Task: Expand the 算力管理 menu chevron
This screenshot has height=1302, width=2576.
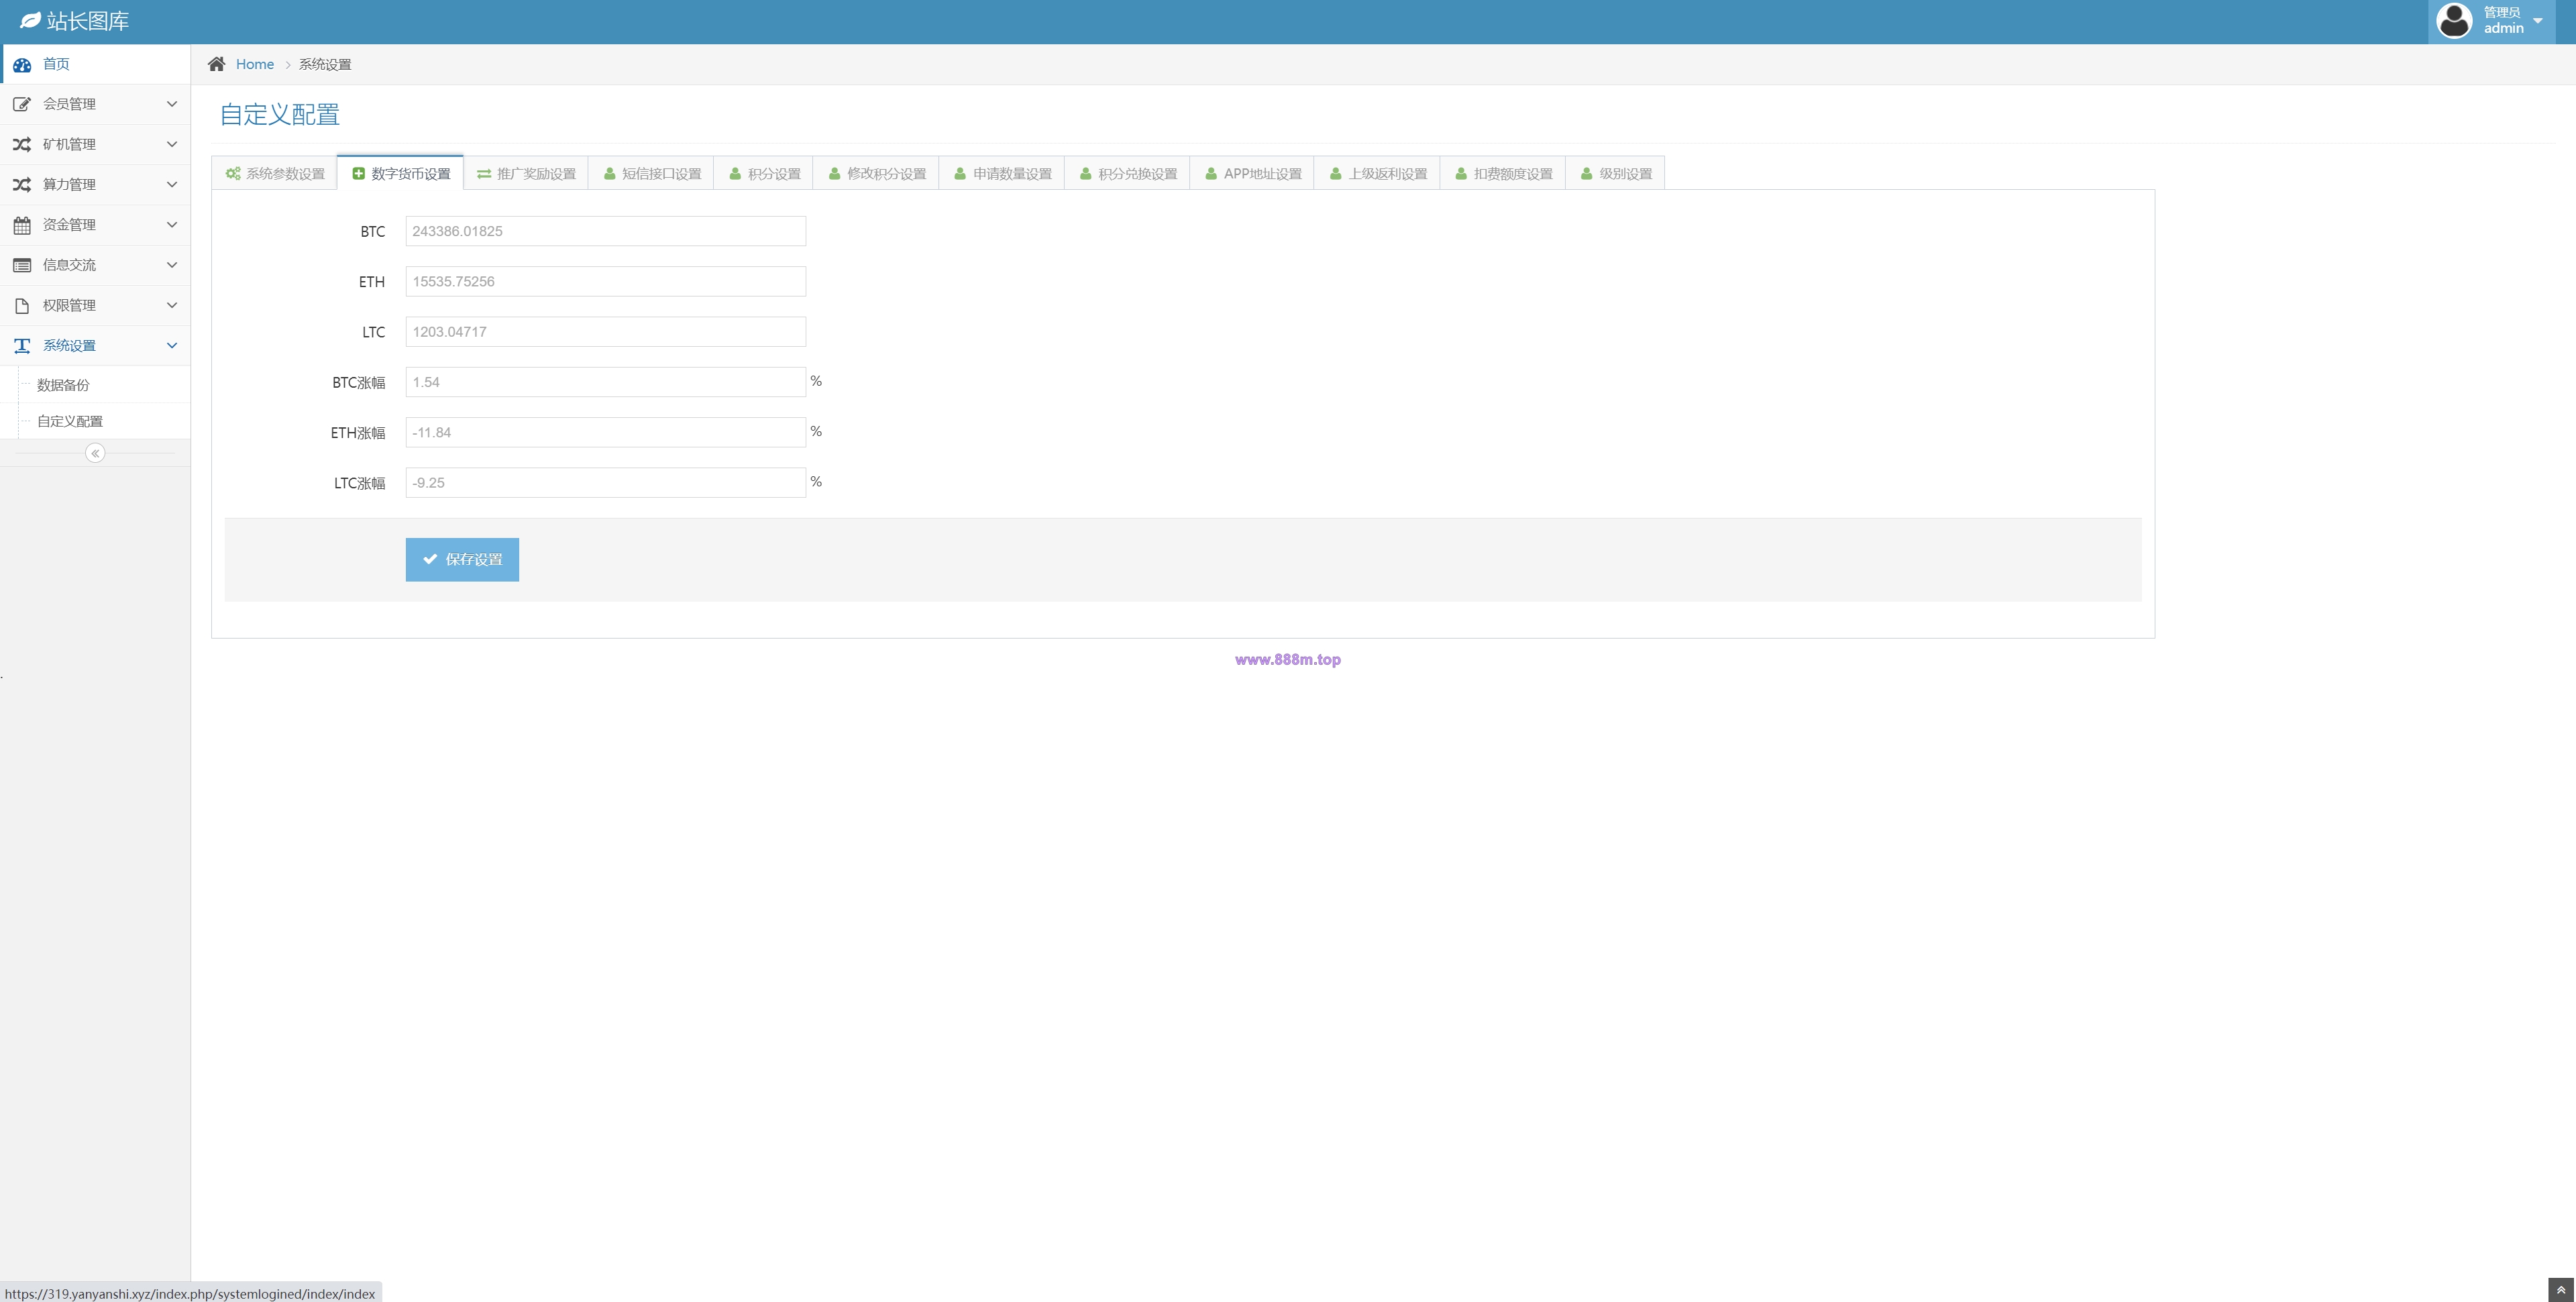Action: click(x=172, y=184)
